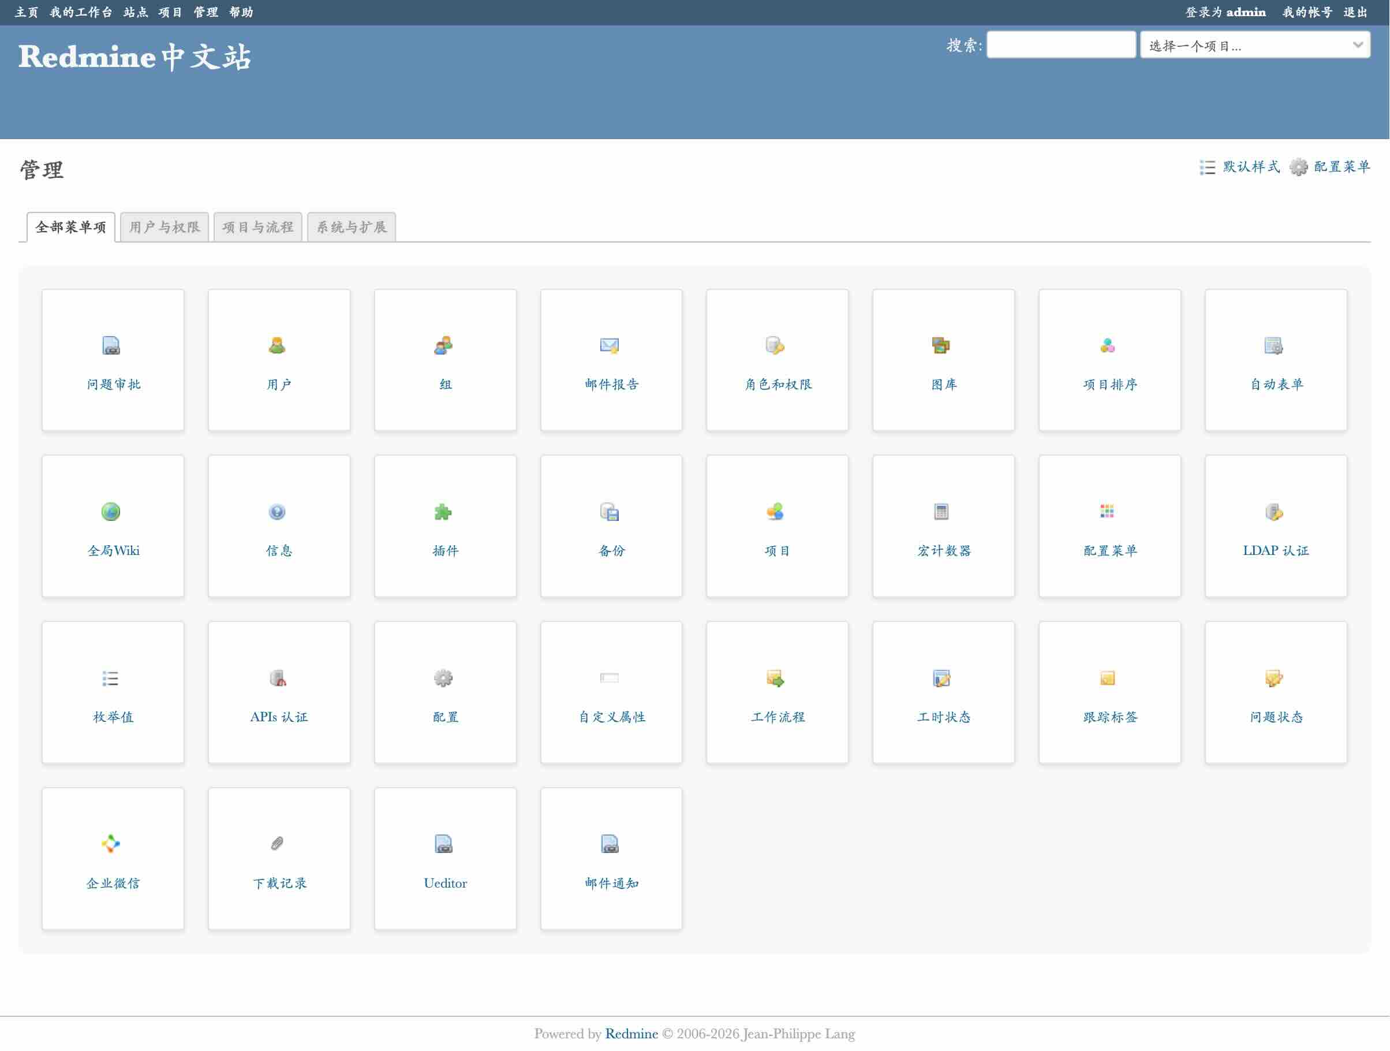The width and height of the screenshot is (1390, 1051).
Task: Open 项目 in the top menu
Action: pyautogui.click(x=170, y=12)
